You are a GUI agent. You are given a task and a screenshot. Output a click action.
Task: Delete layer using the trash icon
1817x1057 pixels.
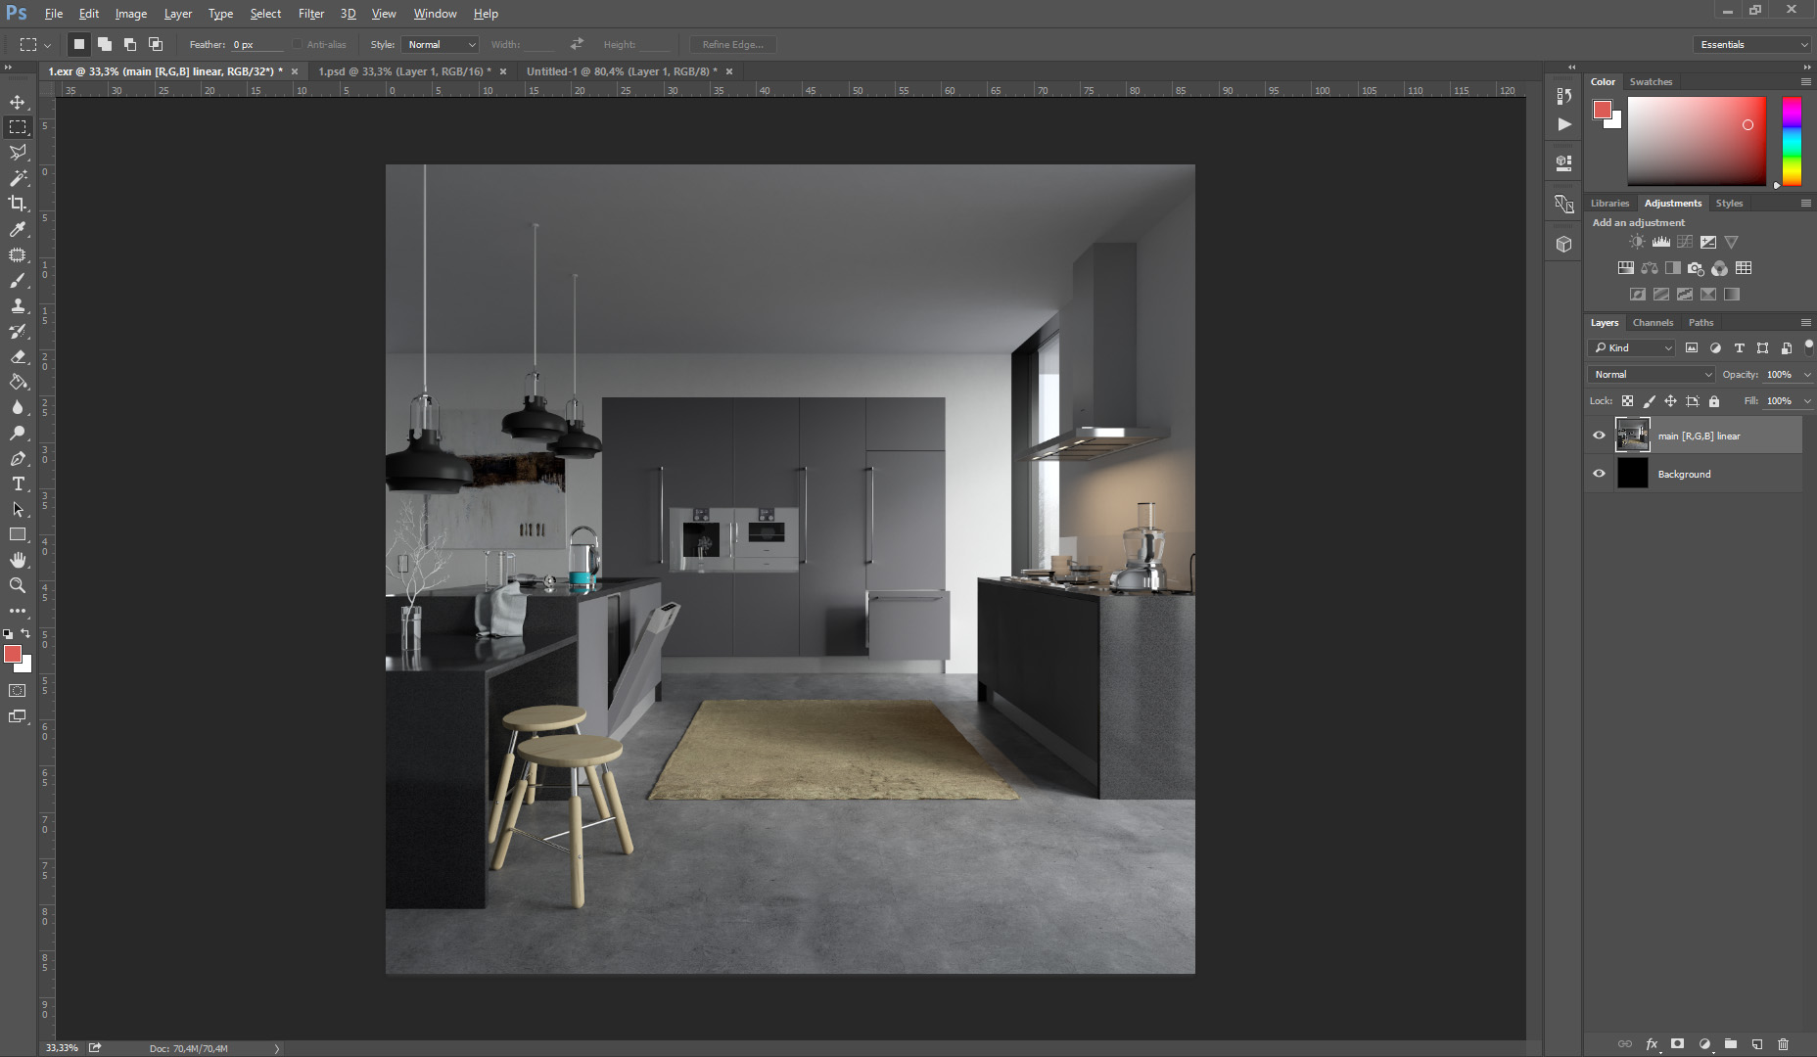pyautogui.click(x=1783, y=1044)
